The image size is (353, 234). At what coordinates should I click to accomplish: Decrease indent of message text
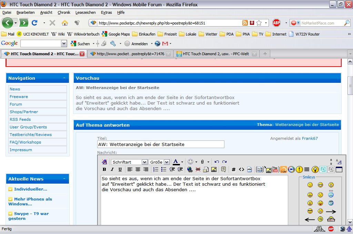(x=172, y=169)
